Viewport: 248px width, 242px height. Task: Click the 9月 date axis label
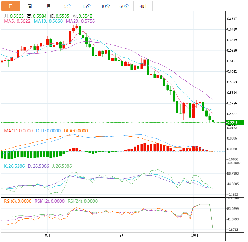[122, 236]
